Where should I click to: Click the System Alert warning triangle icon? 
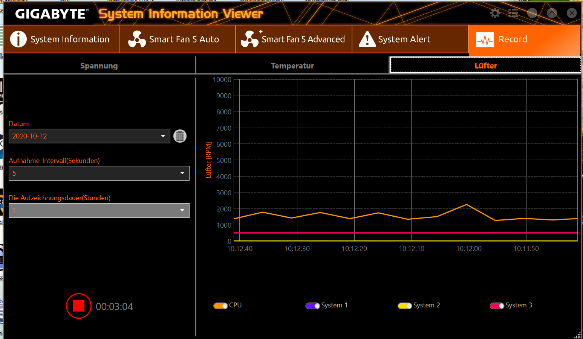click(x=367, y=39)
